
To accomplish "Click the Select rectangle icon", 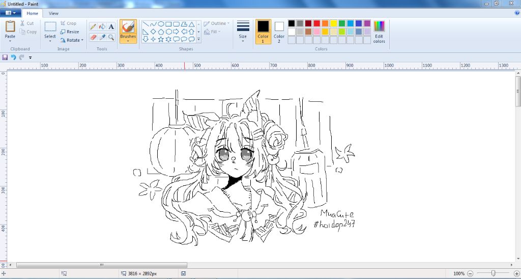I will pos(50,26).
